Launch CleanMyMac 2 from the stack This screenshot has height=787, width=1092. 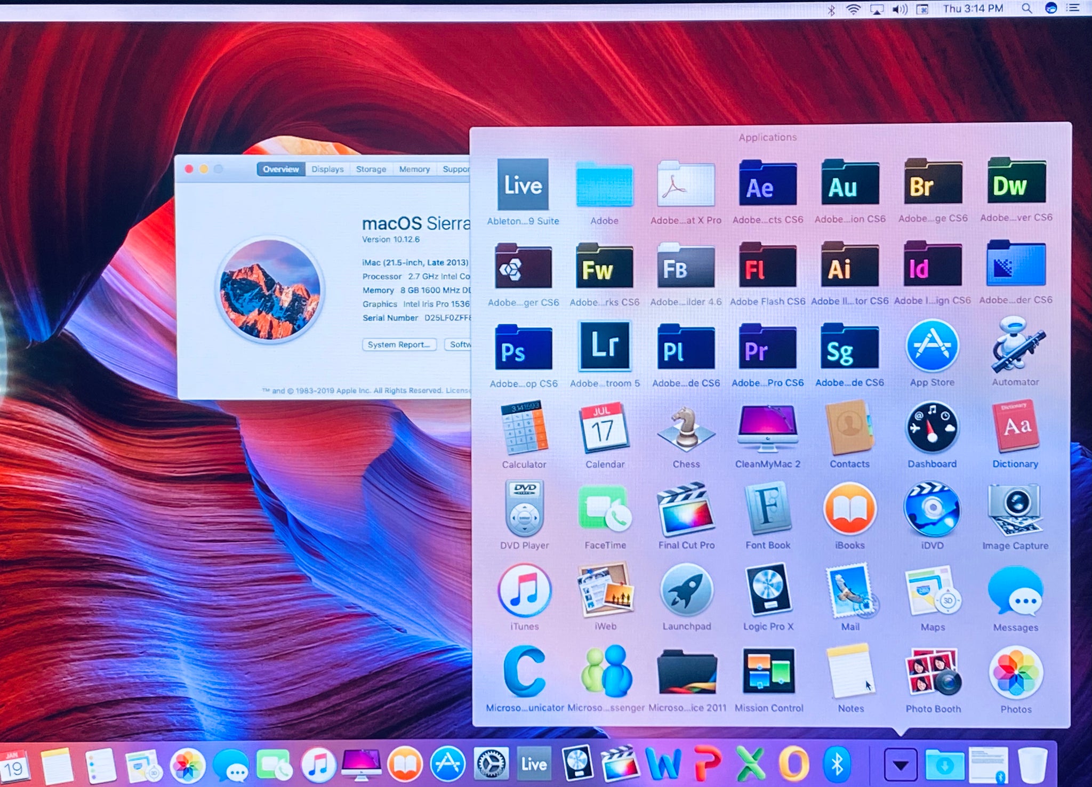pyautogui.click(x=767, y=428)
